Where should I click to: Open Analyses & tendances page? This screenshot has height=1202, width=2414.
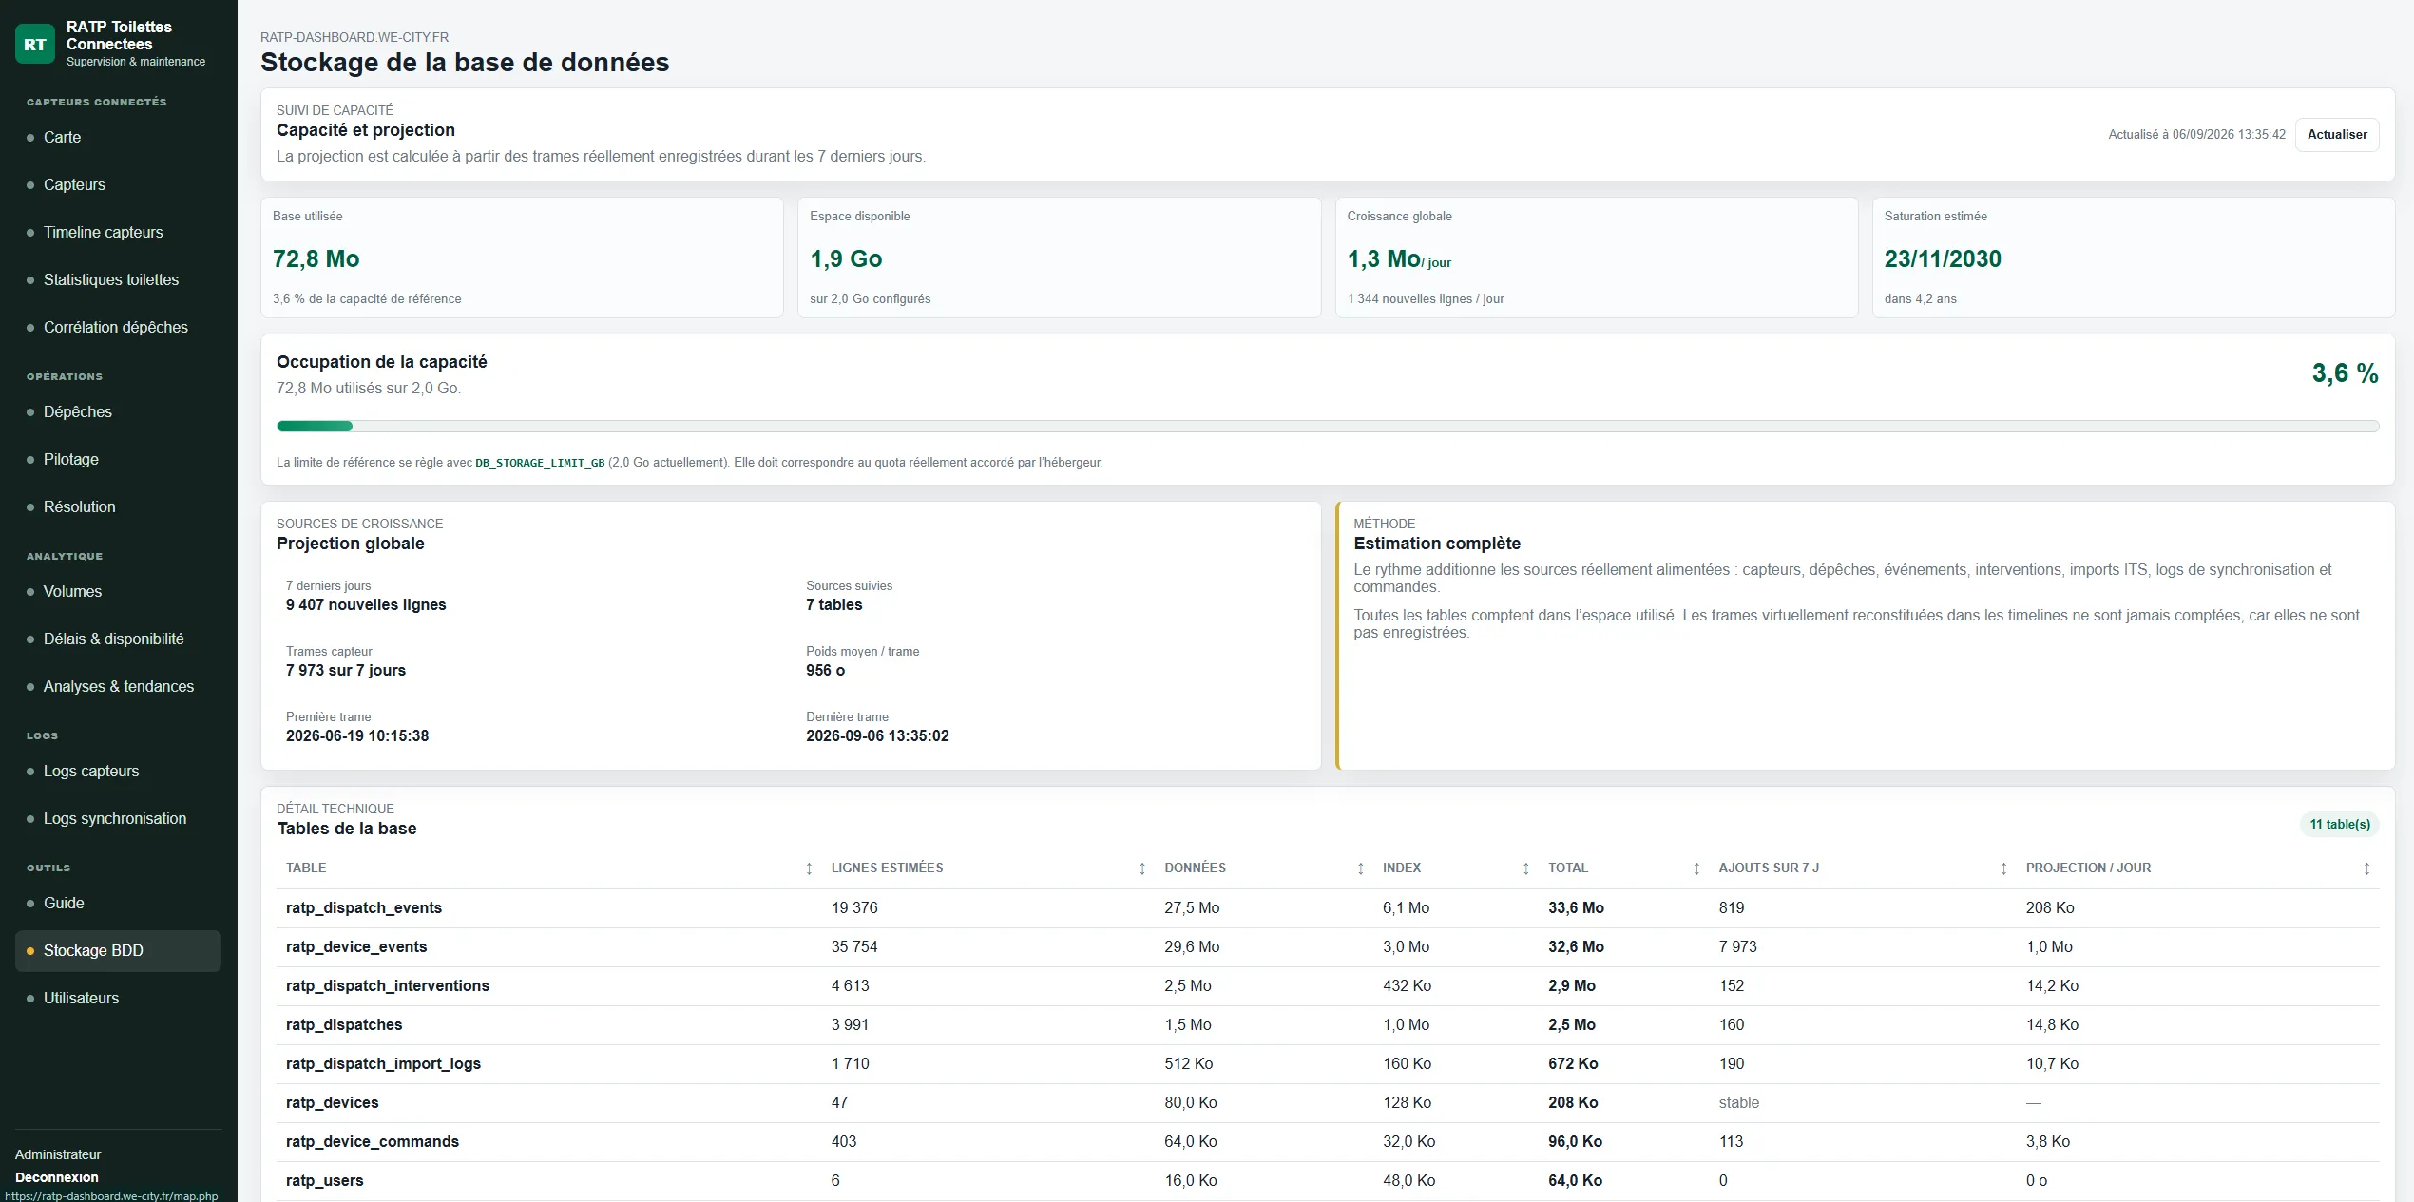(118, 686)
